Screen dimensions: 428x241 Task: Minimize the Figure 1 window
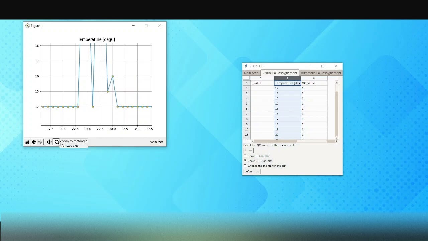133,26
